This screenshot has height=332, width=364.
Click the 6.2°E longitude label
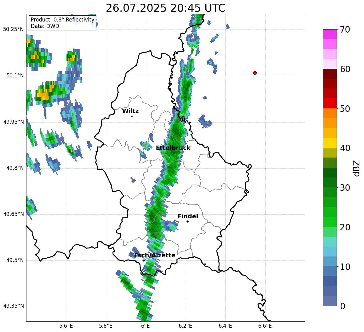pos(185,326)
